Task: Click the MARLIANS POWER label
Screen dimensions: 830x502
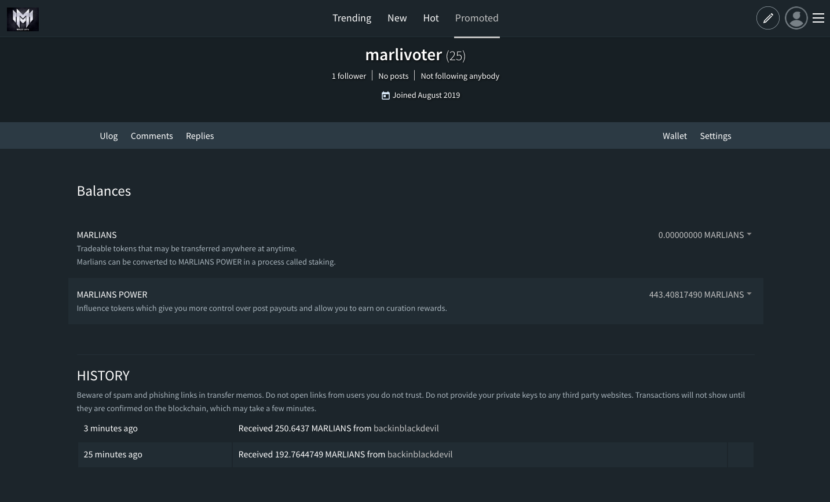Action: (x=112, y=295)
